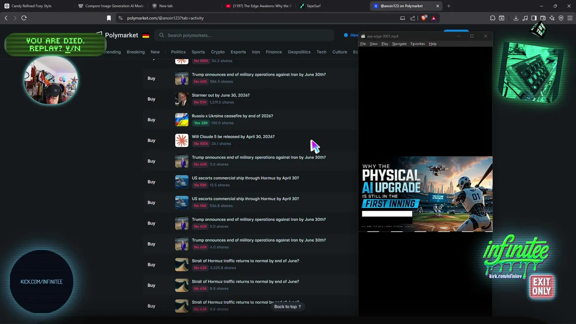Screen dimensions: 576x324
Task: Open the Esports category
Action: 238,52
